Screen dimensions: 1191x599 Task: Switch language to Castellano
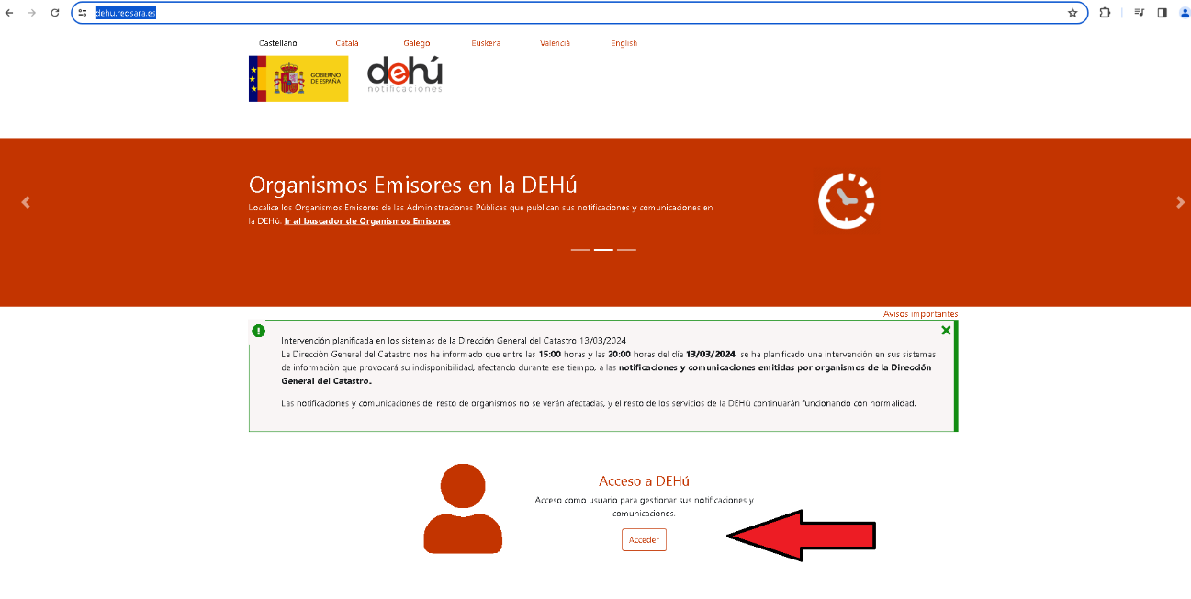[278, 43]
